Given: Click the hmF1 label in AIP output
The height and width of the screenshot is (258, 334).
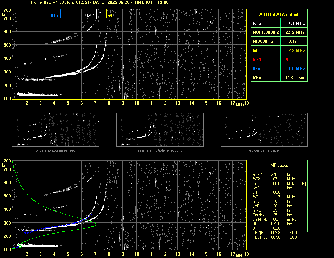Looking at the screenshot, I should tap(257, 188).
